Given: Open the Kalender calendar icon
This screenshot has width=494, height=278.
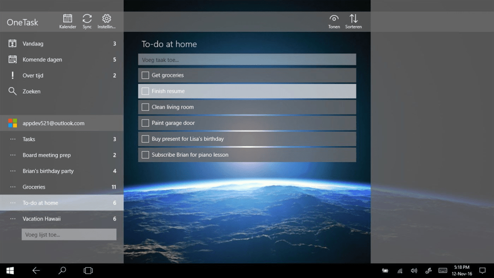Looking at the screenshot, I should (68, 19).
